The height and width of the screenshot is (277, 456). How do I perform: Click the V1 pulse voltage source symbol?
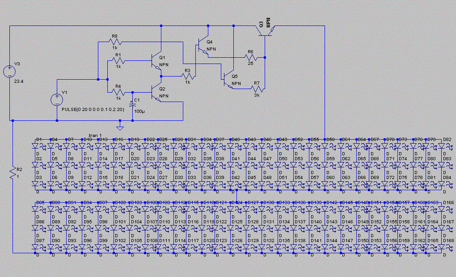57,99
